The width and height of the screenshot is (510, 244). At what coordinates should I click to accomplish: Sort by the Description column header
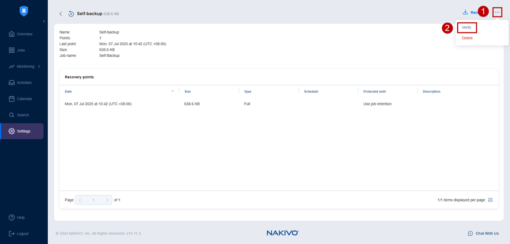[432, 92]
